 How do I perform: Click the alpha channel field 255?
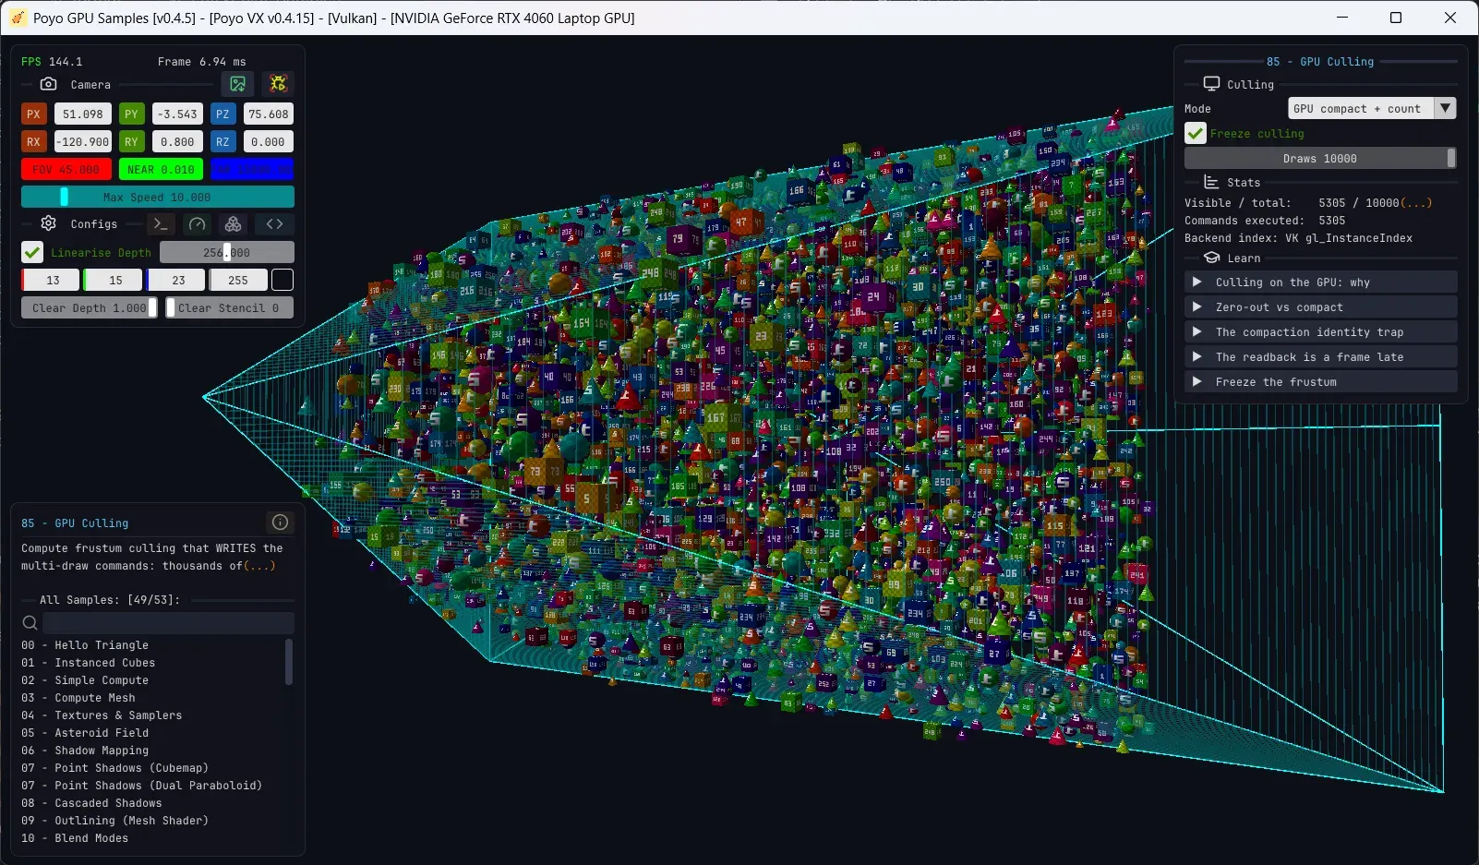(x=238, y=280)
